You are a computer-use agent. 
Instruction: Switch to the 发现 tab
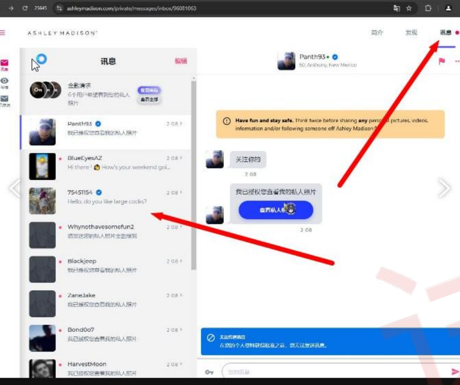click(x=411, y=33)
